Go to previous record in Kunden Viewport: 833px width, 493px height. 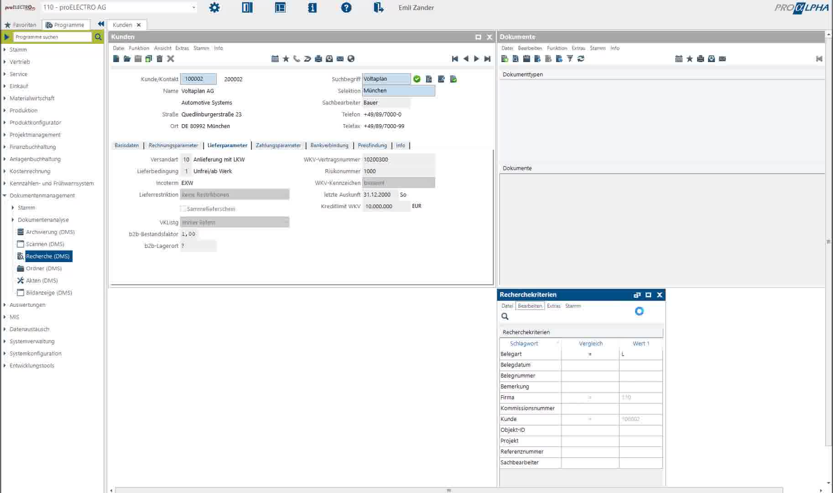466,58
